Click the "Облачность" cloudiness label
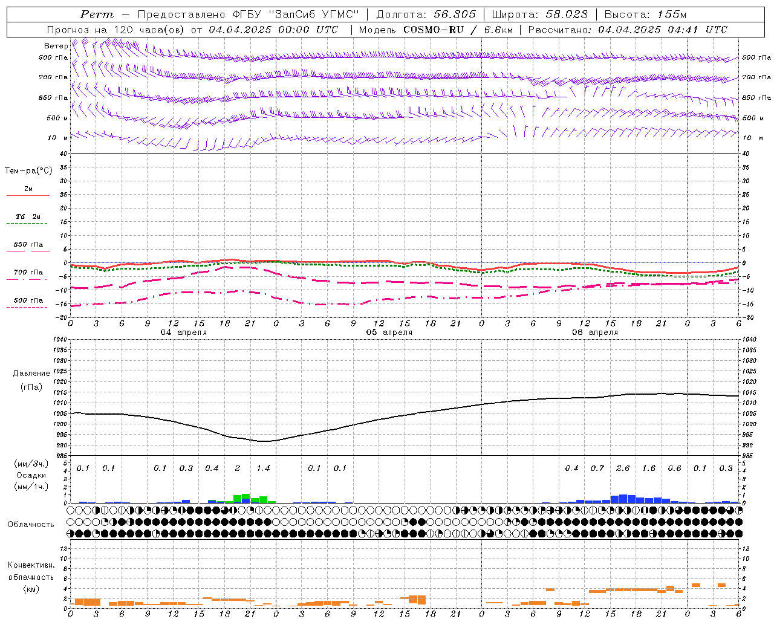 31,525
